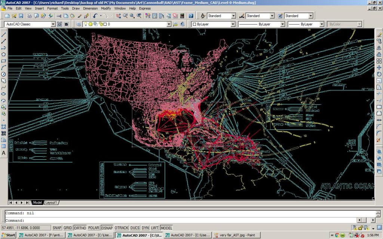Screen dimensions: 383x239
Task: Toggle ORTHO mode in status bar
Action: [x=80, y=228]
